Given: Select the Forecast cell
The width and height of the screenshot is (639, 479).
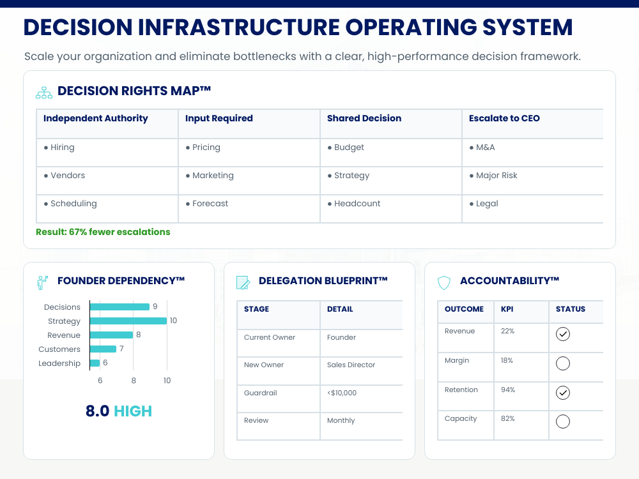Looking at the screenshot, I should click(x=249, y=209).
